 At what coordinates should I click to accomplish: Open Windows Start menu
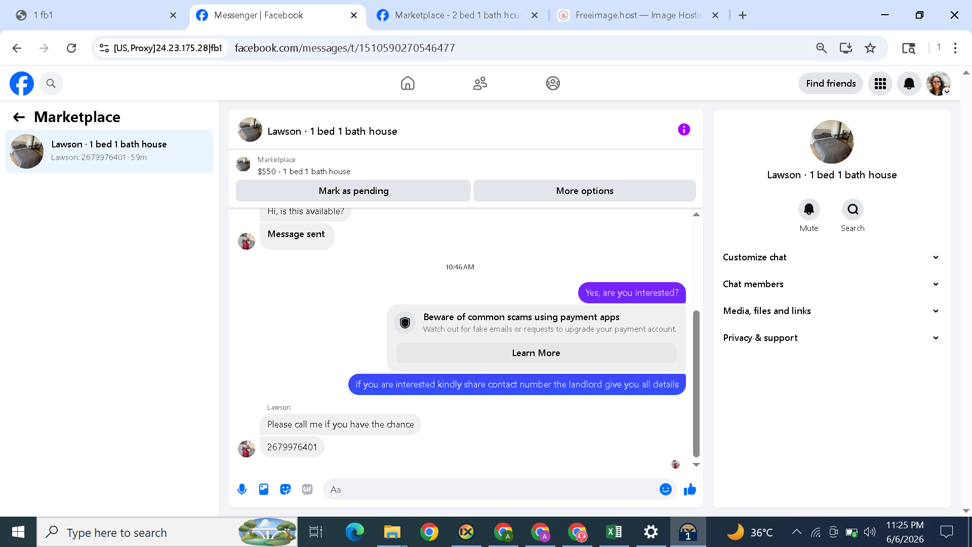[18, 532]
